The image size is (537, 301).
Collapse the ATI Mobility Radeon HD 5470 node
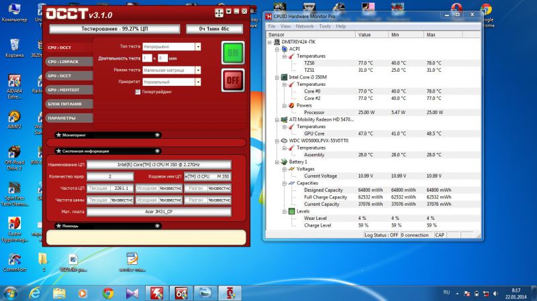tap(277, 120)
